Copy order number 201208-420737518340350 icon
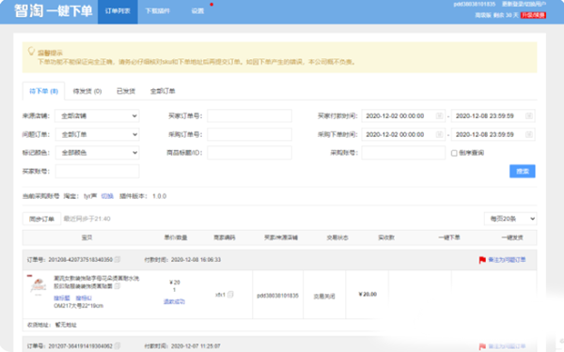The height and width of the screenshot is (352, 564). (117, 259)
